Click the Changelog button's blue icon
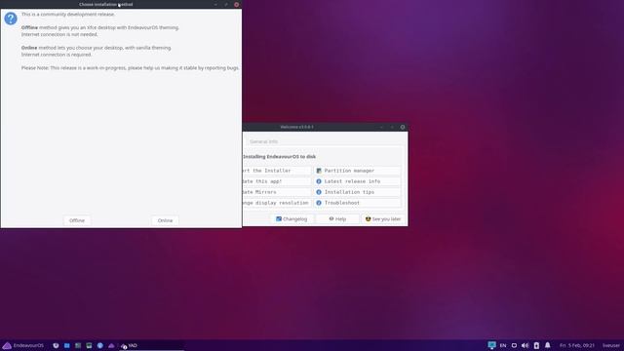This screenshot has height=351, width=624. 279,218
